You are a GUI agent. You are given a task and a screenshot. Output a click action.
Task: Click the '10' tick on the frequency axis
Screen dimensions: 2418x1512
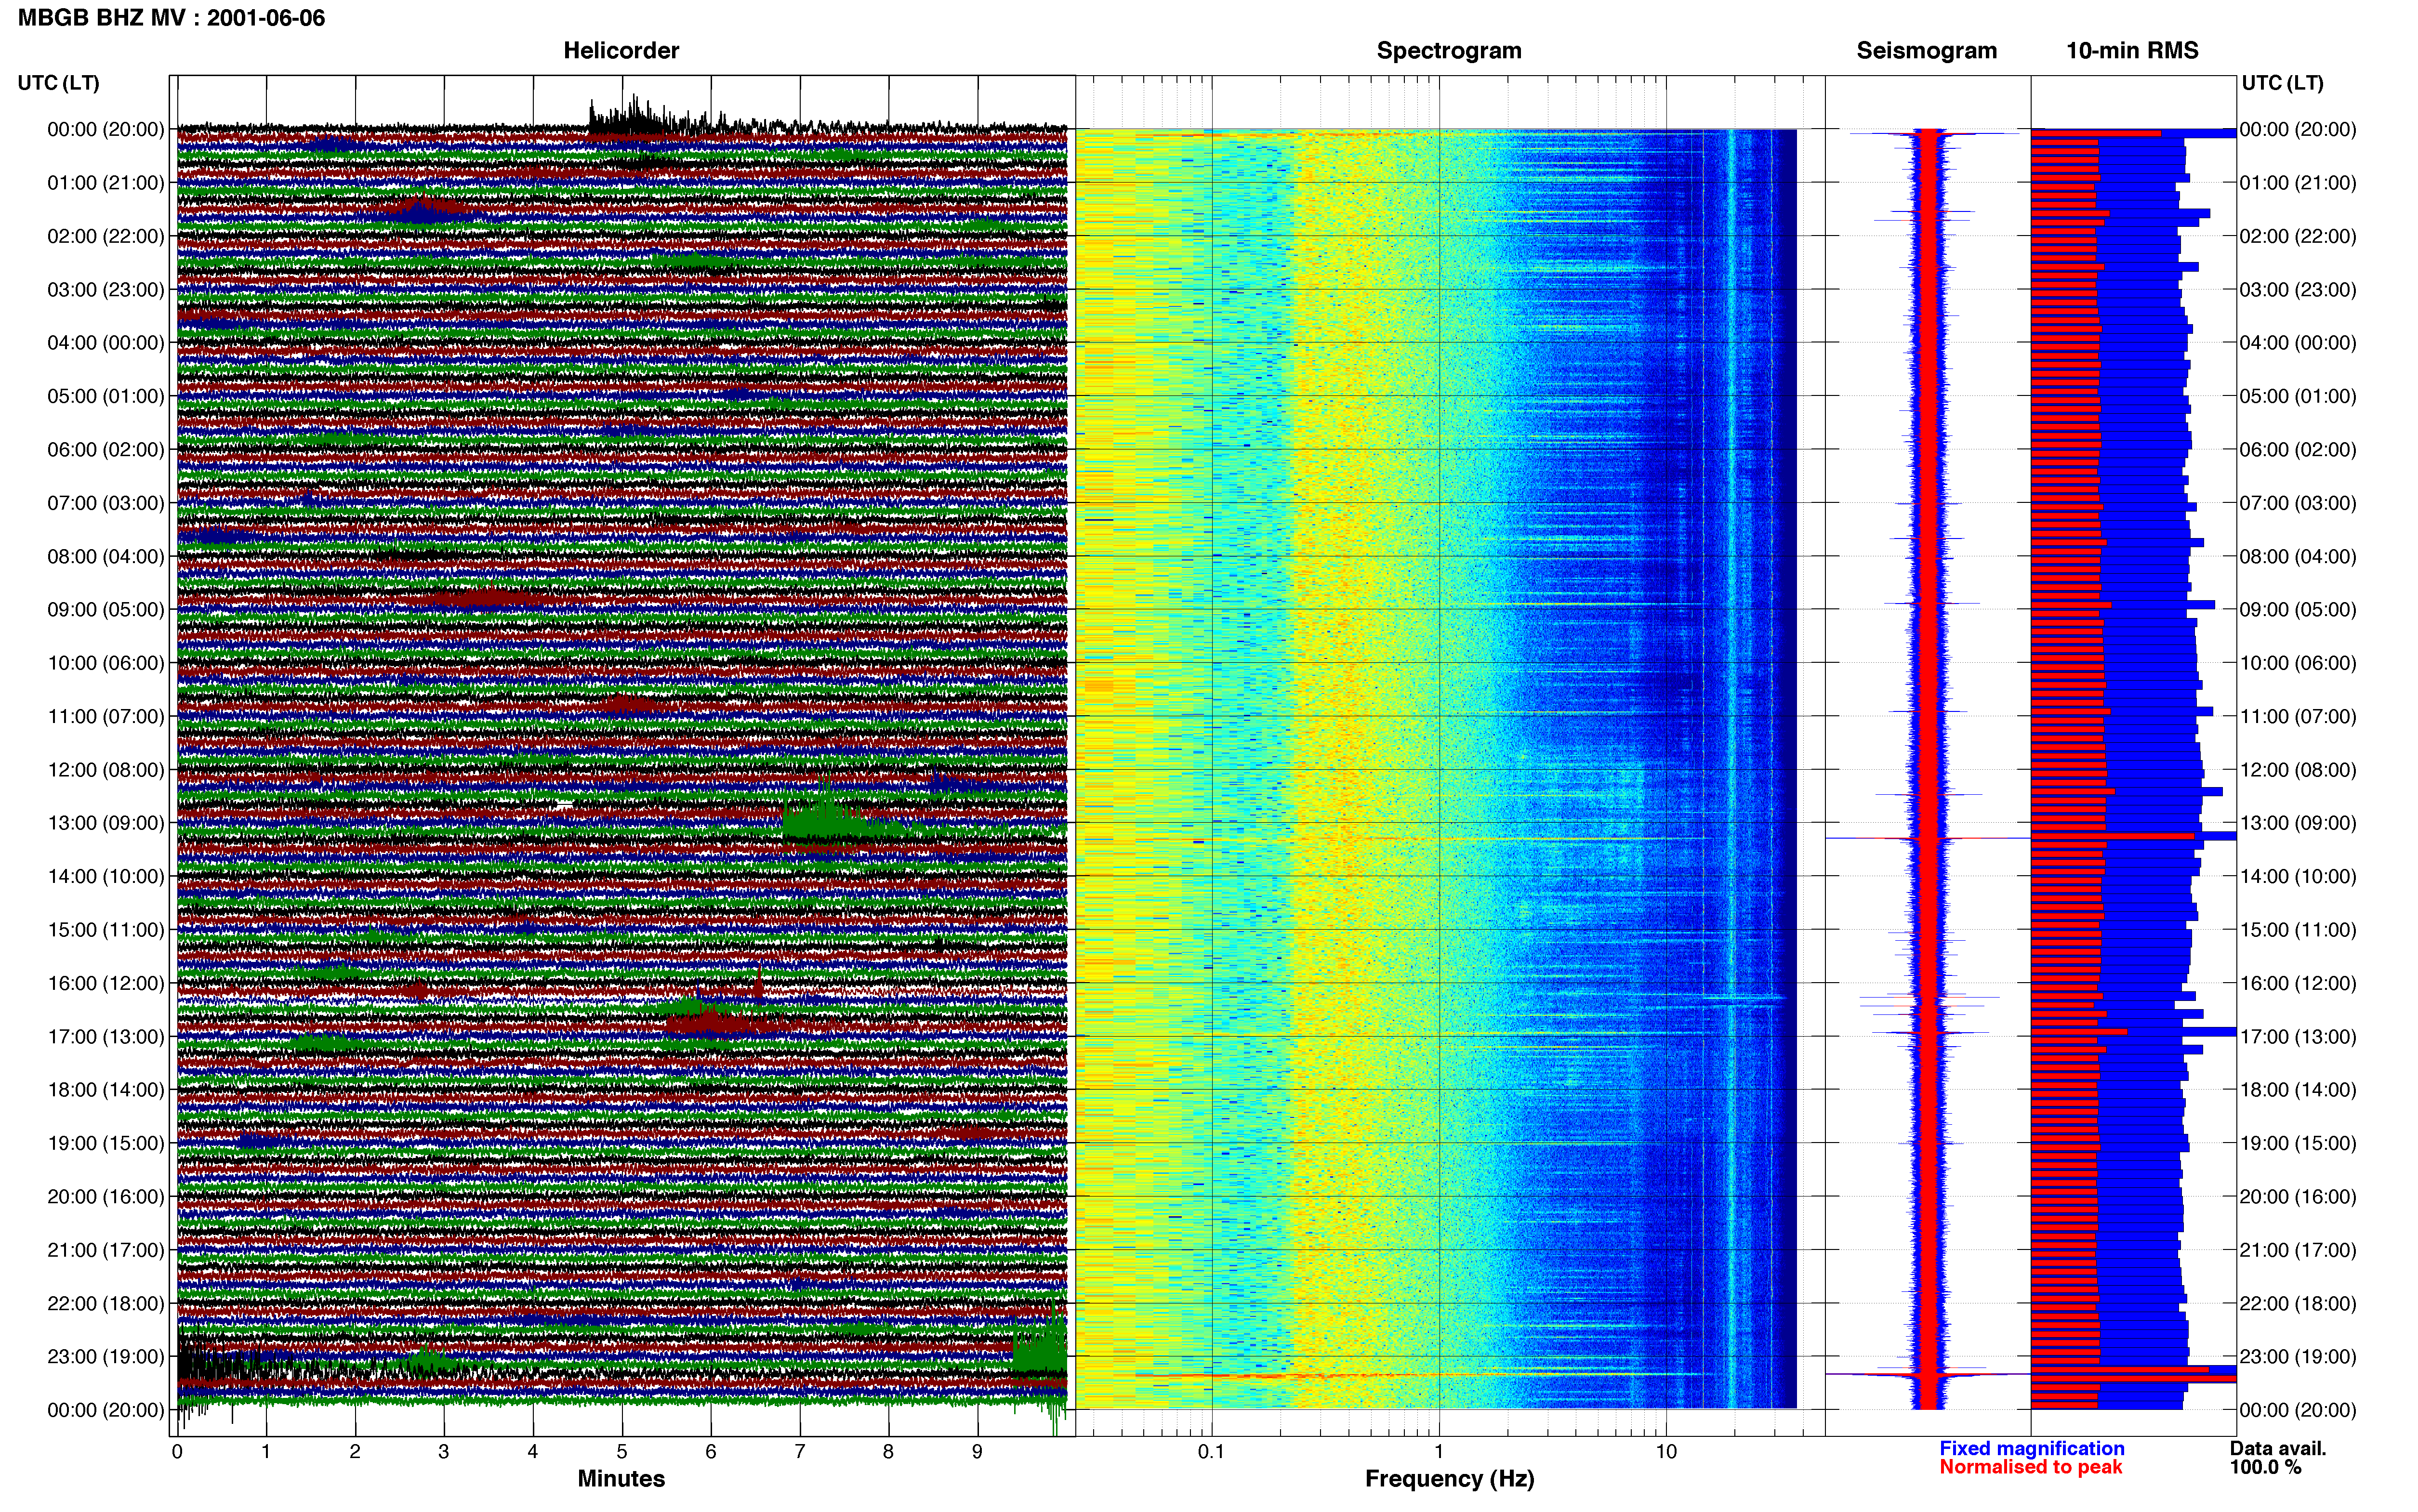pyautogui.click(x=1666, y=1452)
